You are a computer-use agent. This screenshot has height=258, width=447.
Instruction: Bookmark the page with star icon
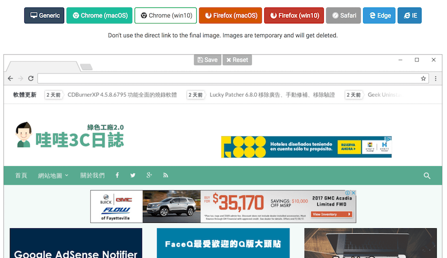[423, 78]
